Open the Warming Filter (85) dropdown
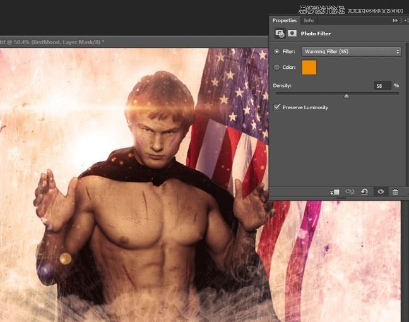The height and width of the screenshot is (322, 409). (351, 52)
